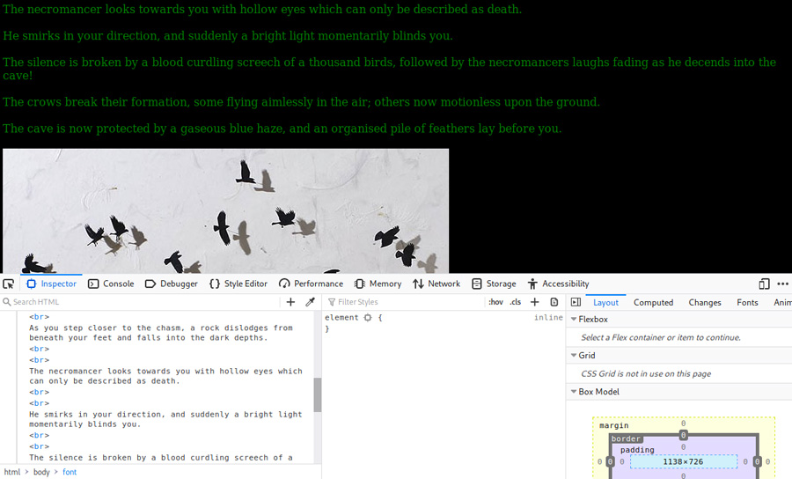The image size is (792, 479).
Task: Click the margin label in box model
Action: click(613, 425)
